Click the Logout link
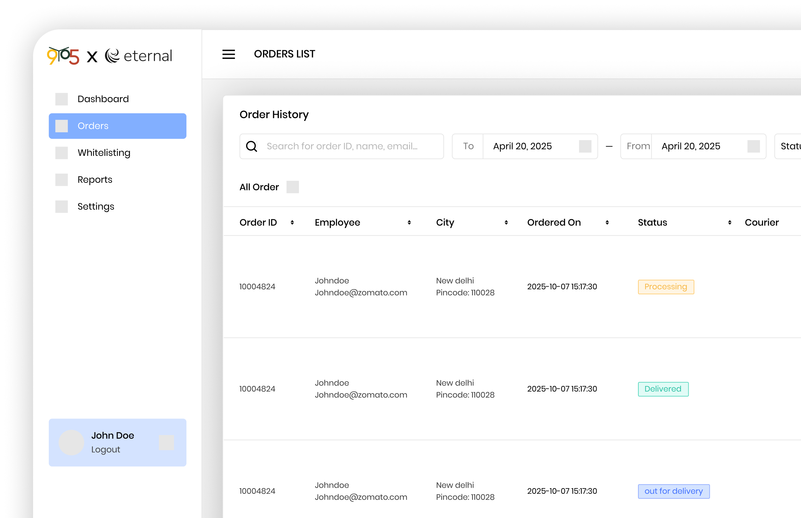Image resolution: width=801 pixels, height=518 pixels. (106, 450)
